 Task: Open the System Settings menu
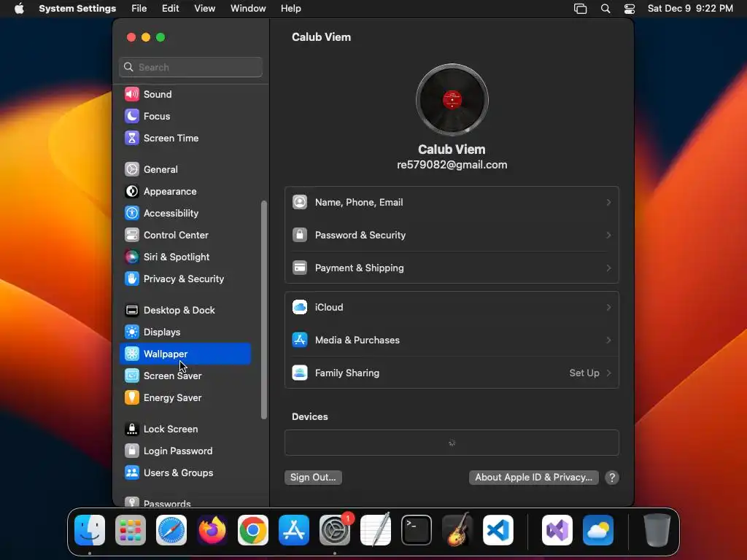tap(77, 9)
